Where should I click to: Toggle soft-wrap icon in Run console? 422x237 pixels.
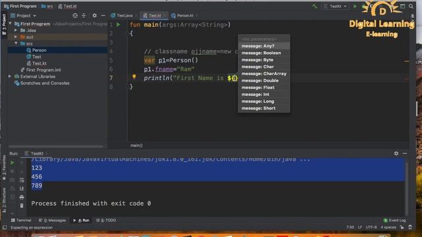coord(22,180)
